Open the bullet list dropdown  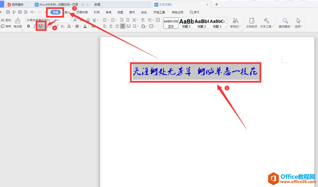tap(108, 20)
